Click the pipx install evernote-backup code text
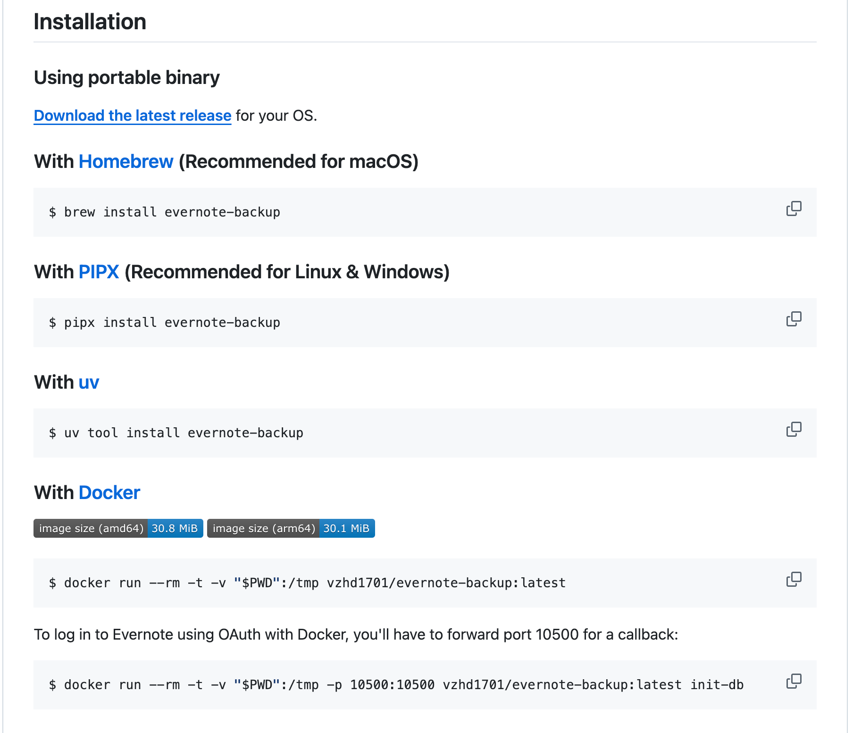 click(x=165, y=323)
